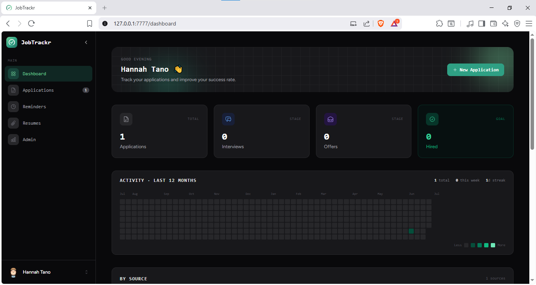Click the New Application button

(475, 70)
